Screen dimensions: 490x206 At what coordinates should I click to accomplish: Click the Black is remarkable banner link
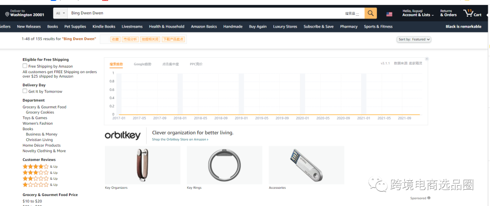463,27
